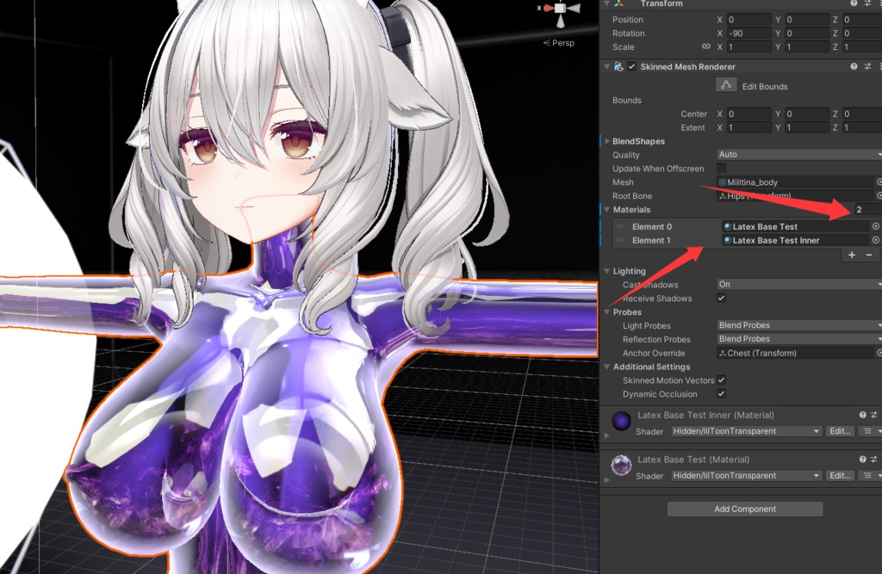Select Chest (Transform) anchor reference

pyautogui.click(x=795, y=353)
